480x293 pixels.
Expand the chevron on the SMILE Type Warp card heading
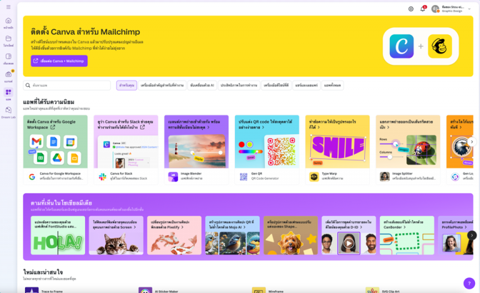tap(318, 127)
